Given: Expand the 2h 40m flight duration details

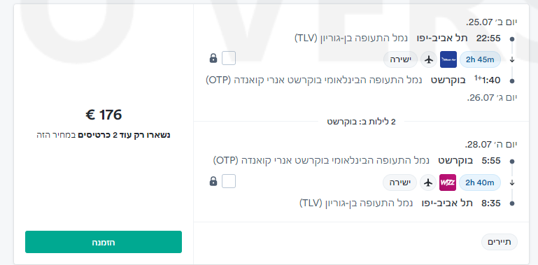Looking at the screenshot, I should coord(480,182).
